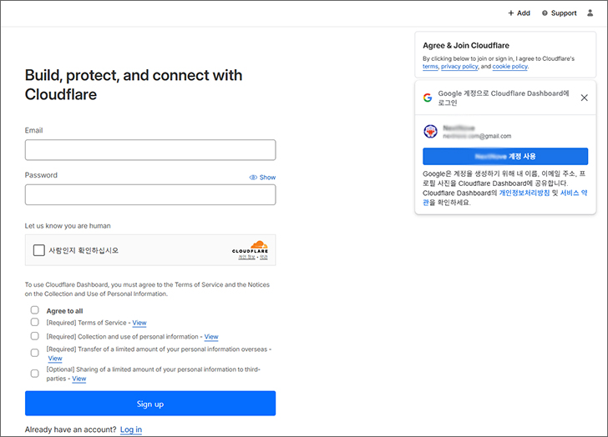
Task: Check the Agree to all box
Action: 35,310
